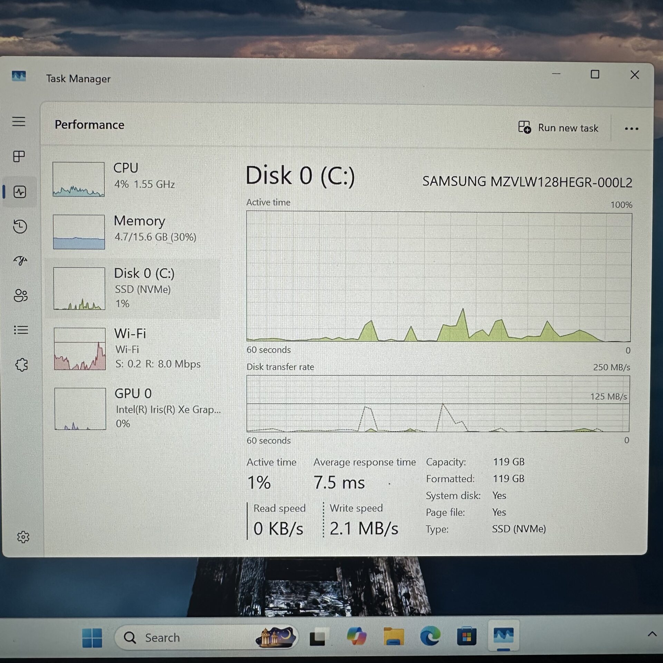Open the Users page sidebar icon

(20, 295)
